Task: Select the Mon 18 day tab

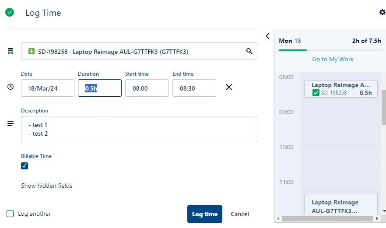Action: 290,41
